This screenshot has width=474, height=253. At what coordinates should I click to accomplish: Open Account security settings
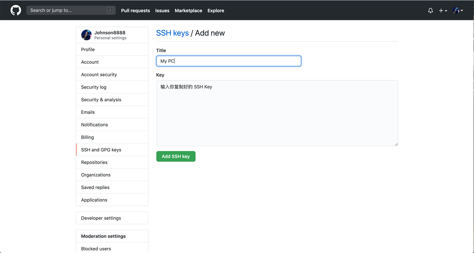point(99,74)
